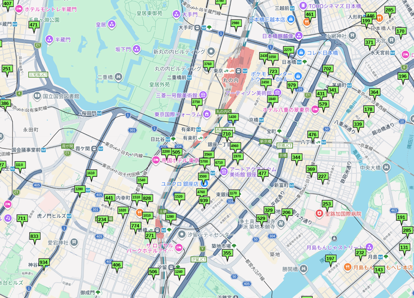Click the 2980 price marker near 大手門
This screenshot has height=298, width=414.
[236, 22]
